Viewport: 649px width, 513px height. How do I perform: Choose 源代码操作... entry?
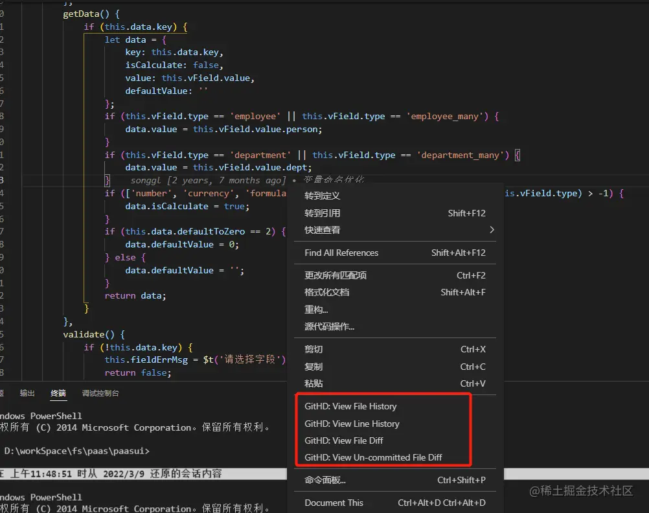pyautogui.click(x=395, y=326)
